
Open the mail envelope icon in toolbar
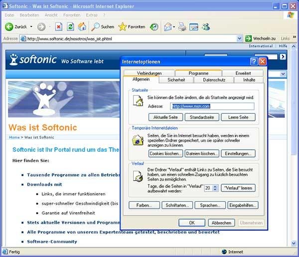coord(168,27)
